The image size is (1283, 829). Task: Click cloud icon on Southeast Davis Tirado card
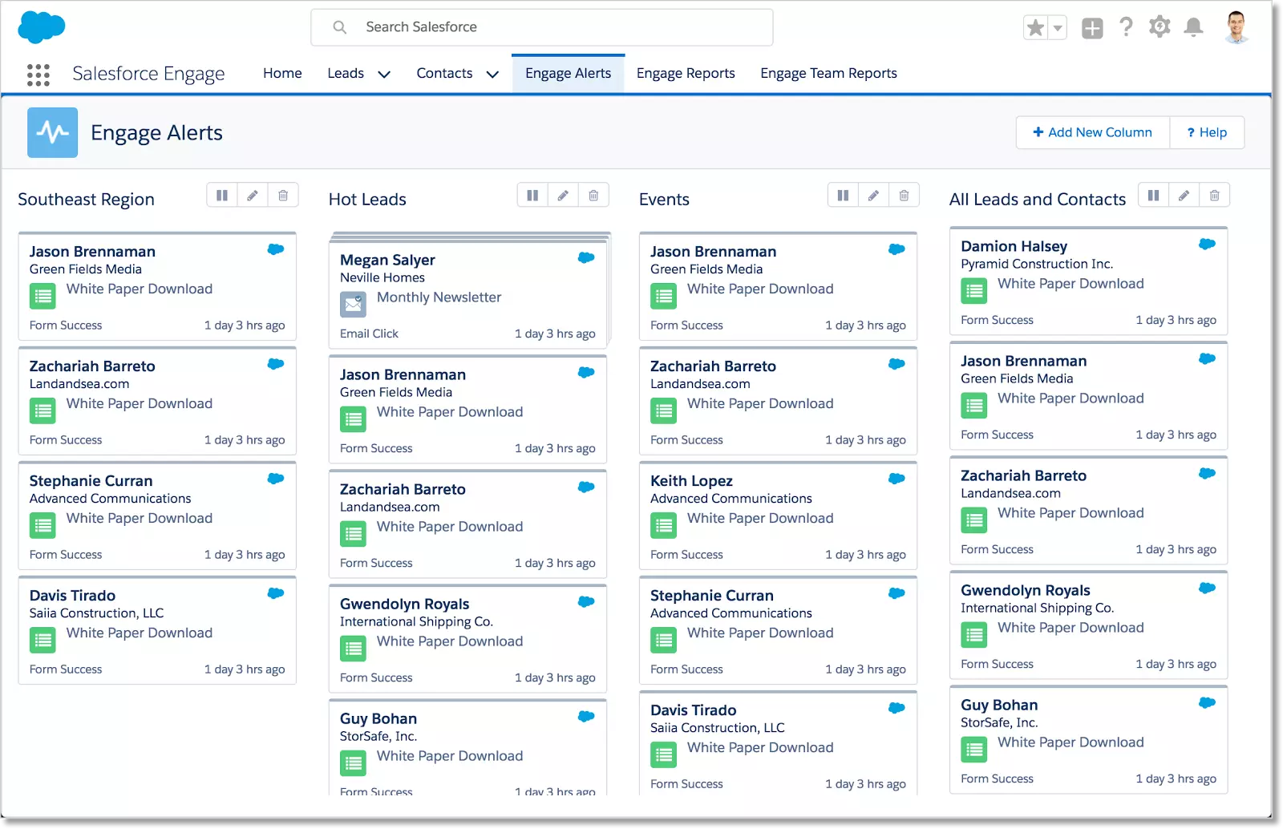tap(276, 593)
